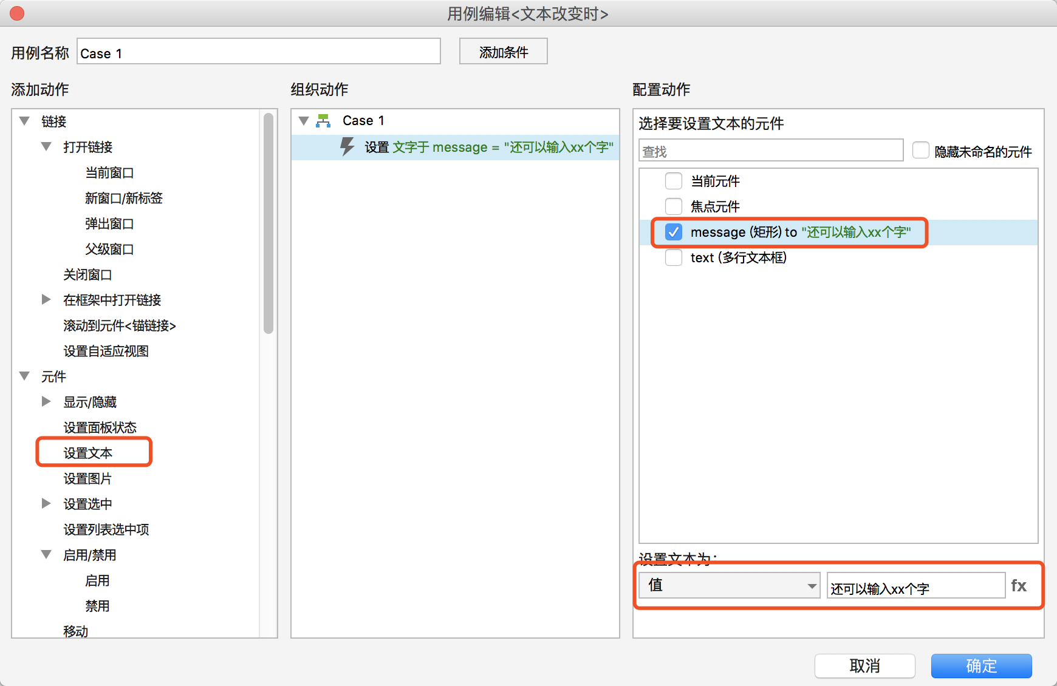Click the message (矩形) to row text
Image resolution: width=1057 pixels, height=686 pixels.
tap(801, 233)
